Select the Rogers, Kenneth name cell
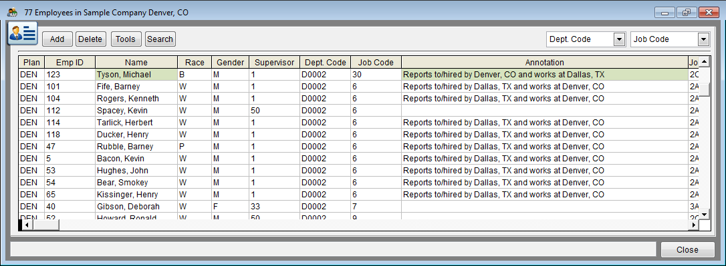The height and width of the screenshot is (266, 726). [136, 99]
